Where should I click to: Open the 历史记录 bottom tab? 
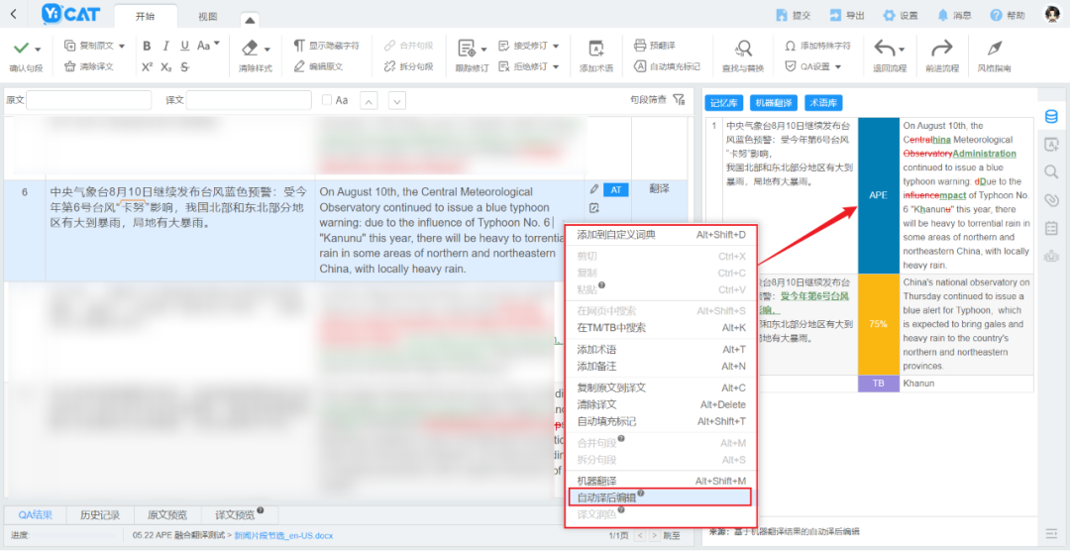coord(100,514)
